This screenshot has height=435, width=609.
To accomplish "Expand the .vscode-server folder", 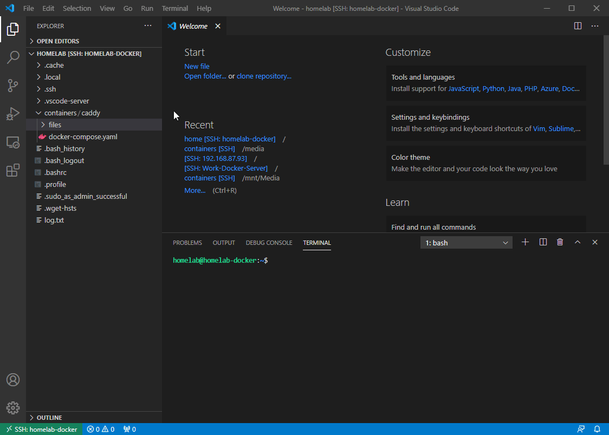I will click(94, 101).
